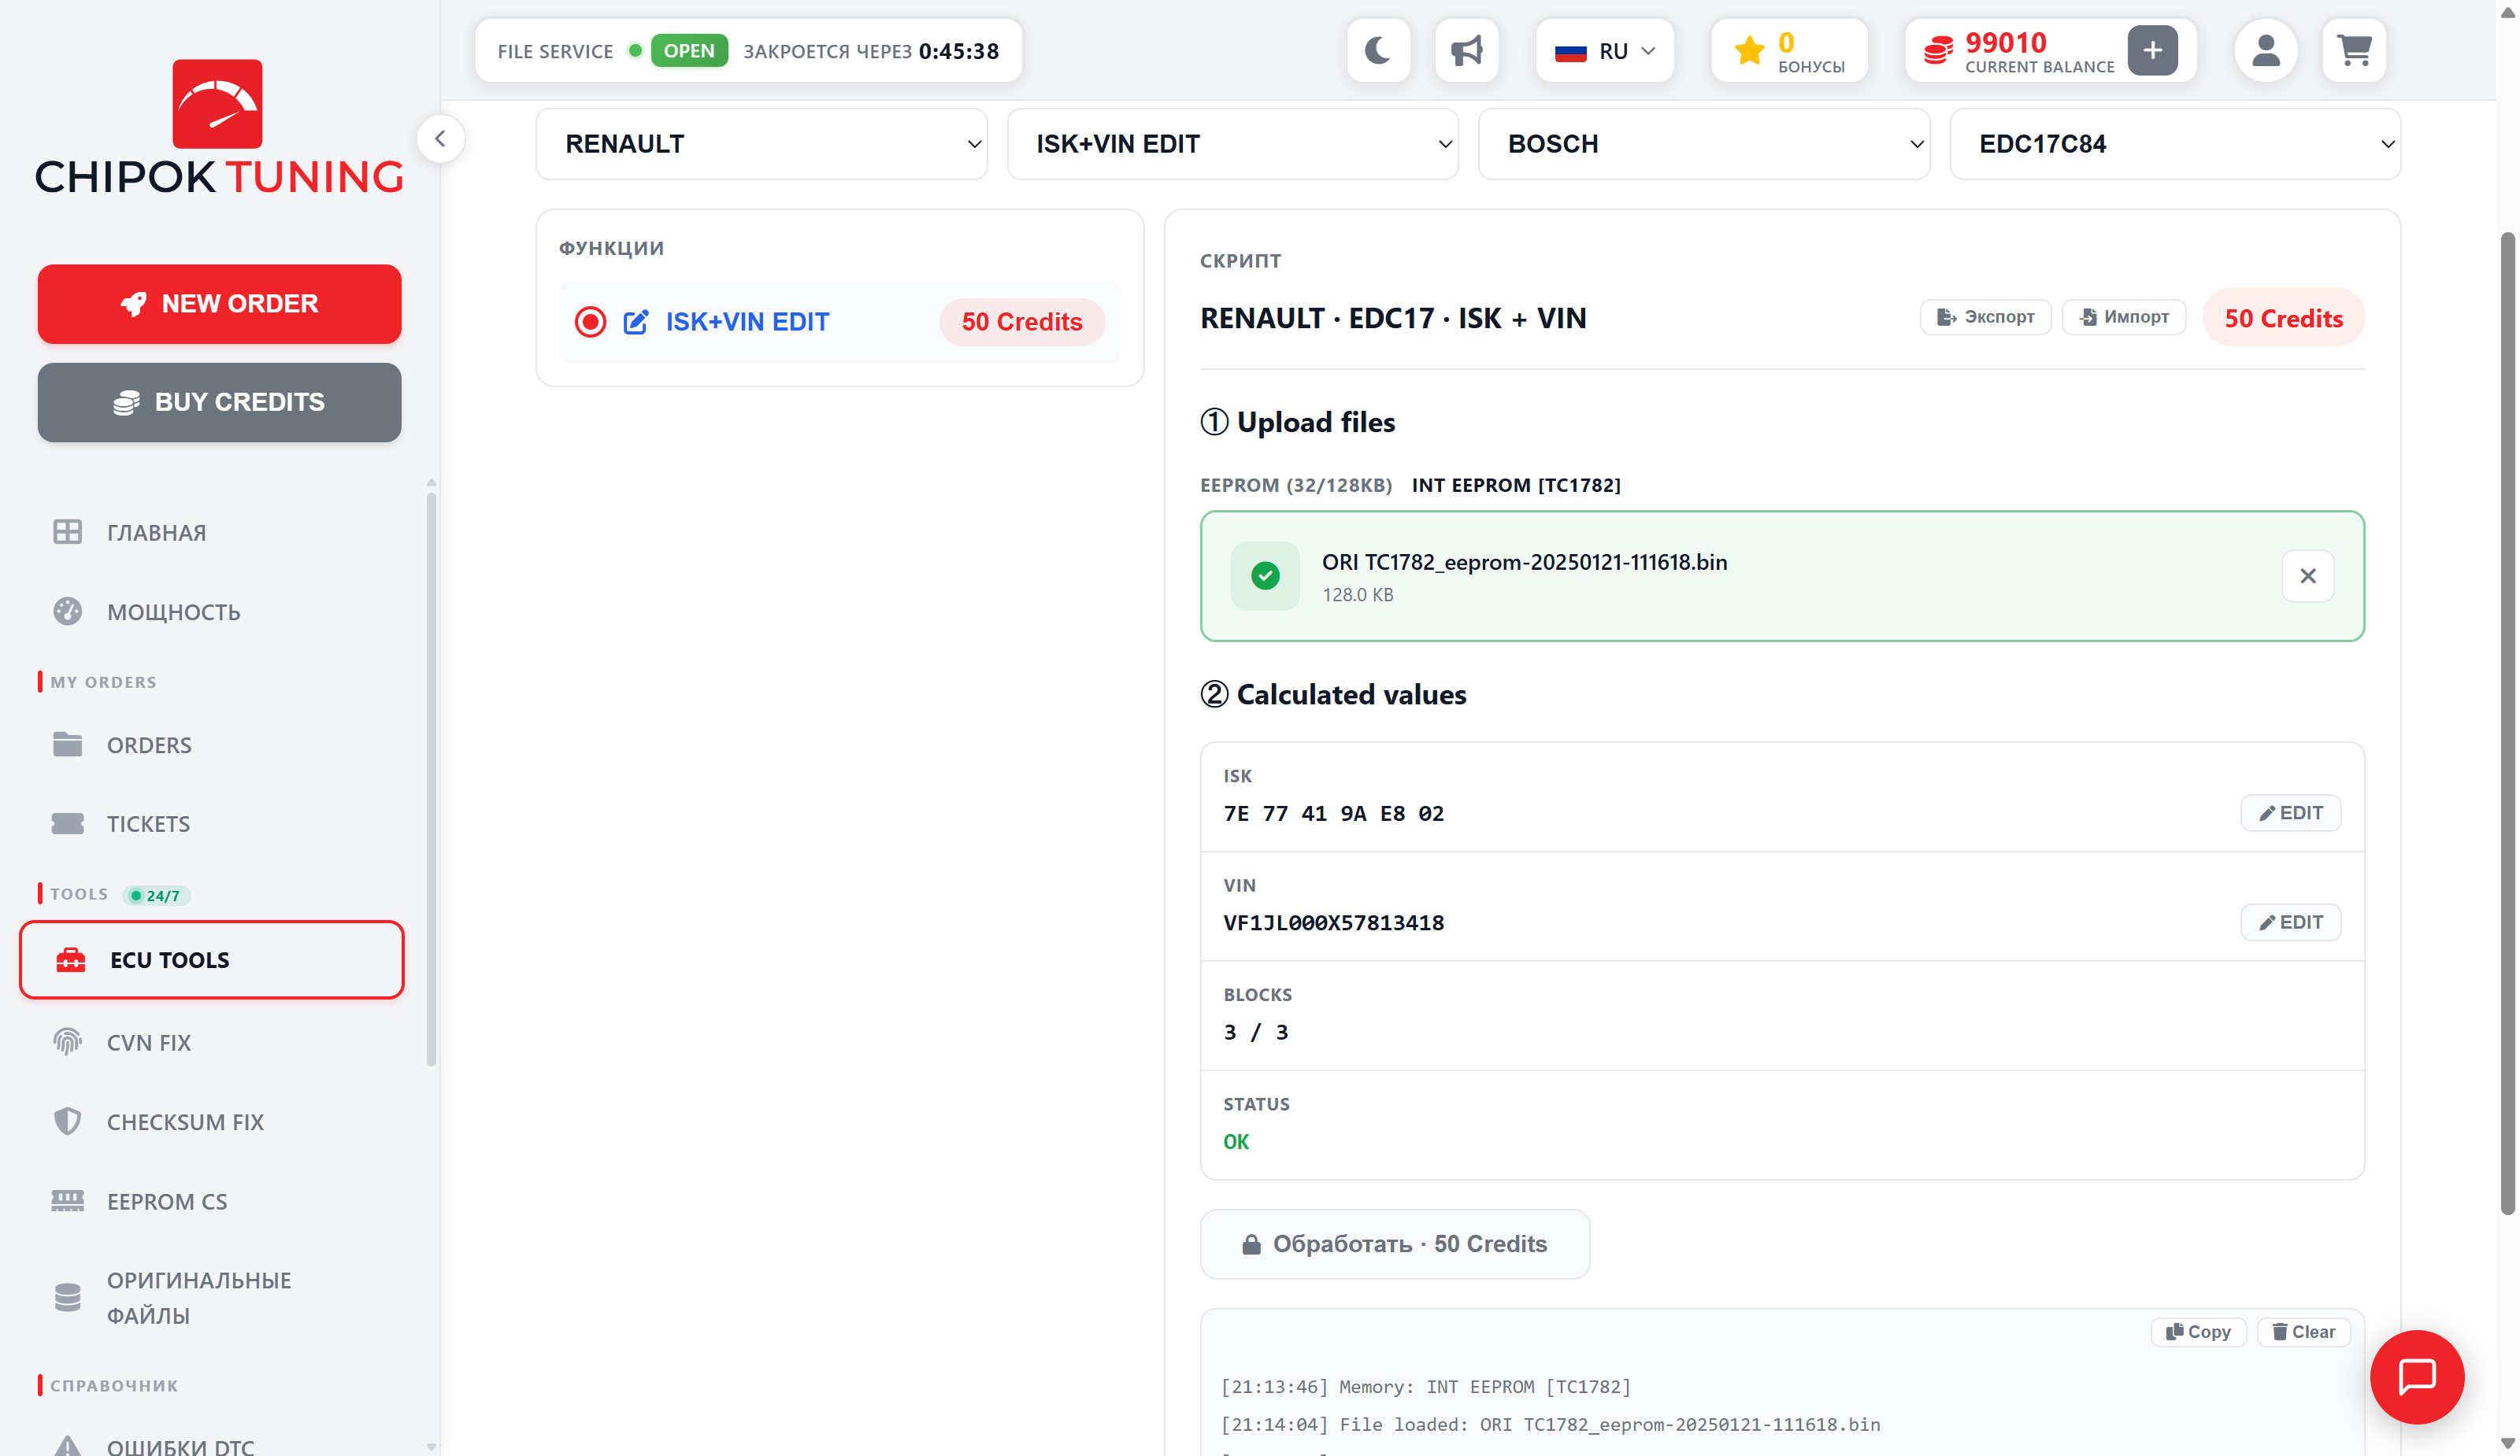Image resolution: width=2520 pixels, height=1456 pixels.
Task: Click the OPEN file service badge
Action: [689, 50]
